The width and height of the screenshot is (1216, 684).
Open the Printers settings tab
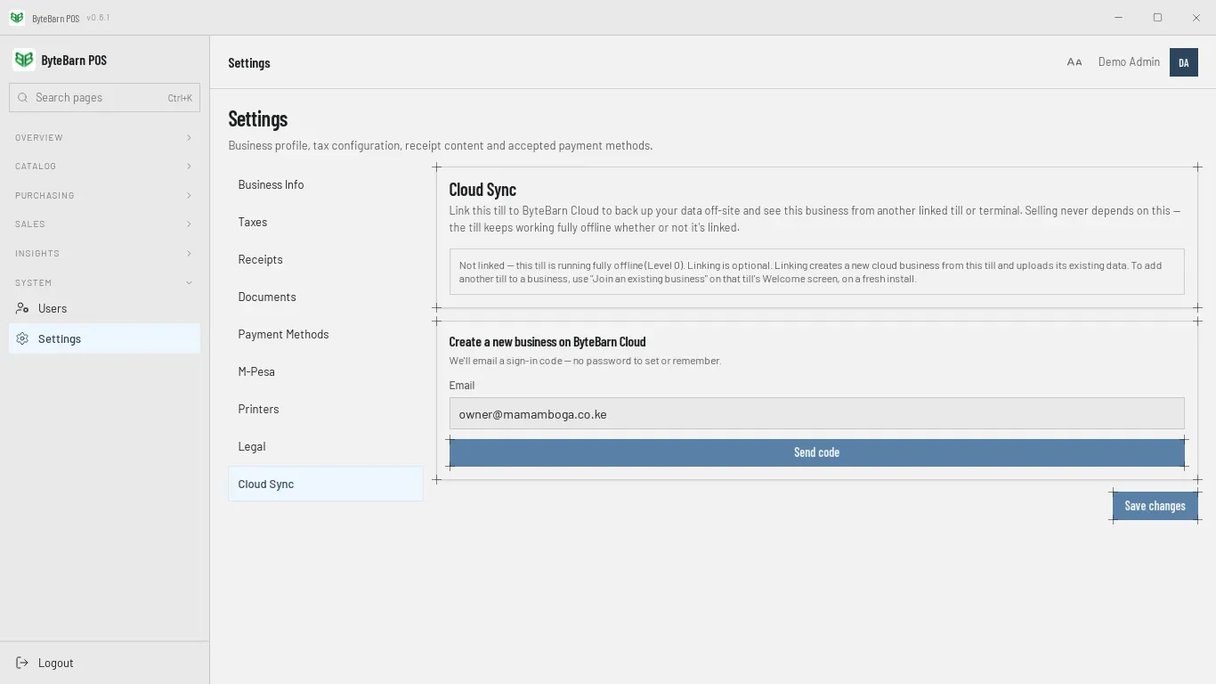tap(326, 409)
